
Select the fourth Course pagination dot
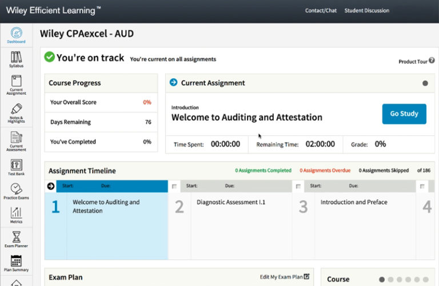pyautogui.click(x=408, y=279)
